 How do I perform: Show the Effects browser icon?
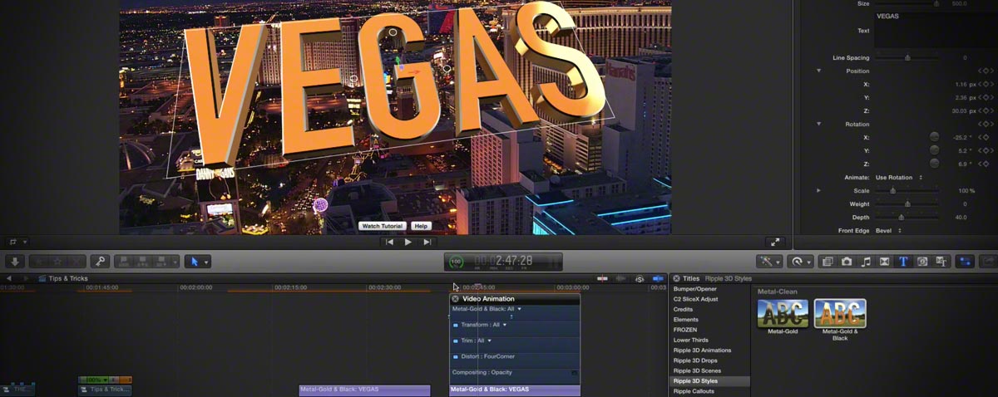tap(828, 262)
